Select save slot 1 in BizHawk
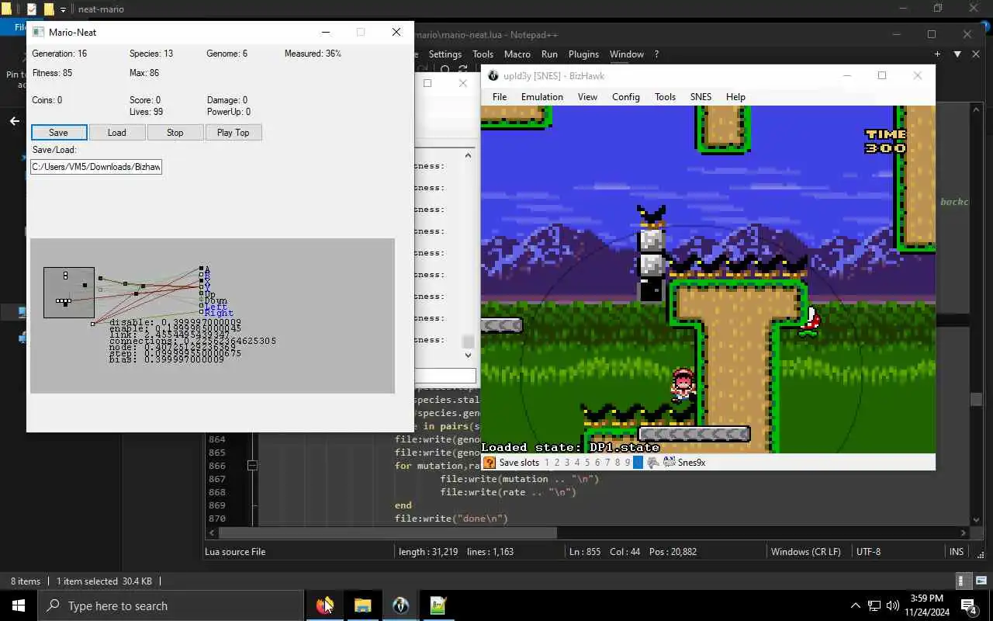 pos(547,463)
